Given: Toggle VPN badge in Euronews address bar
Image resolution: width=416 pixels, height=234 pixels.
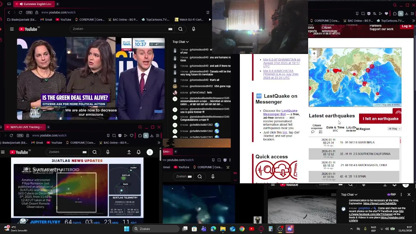Looking at the screenshot, I should pos(30,12).
